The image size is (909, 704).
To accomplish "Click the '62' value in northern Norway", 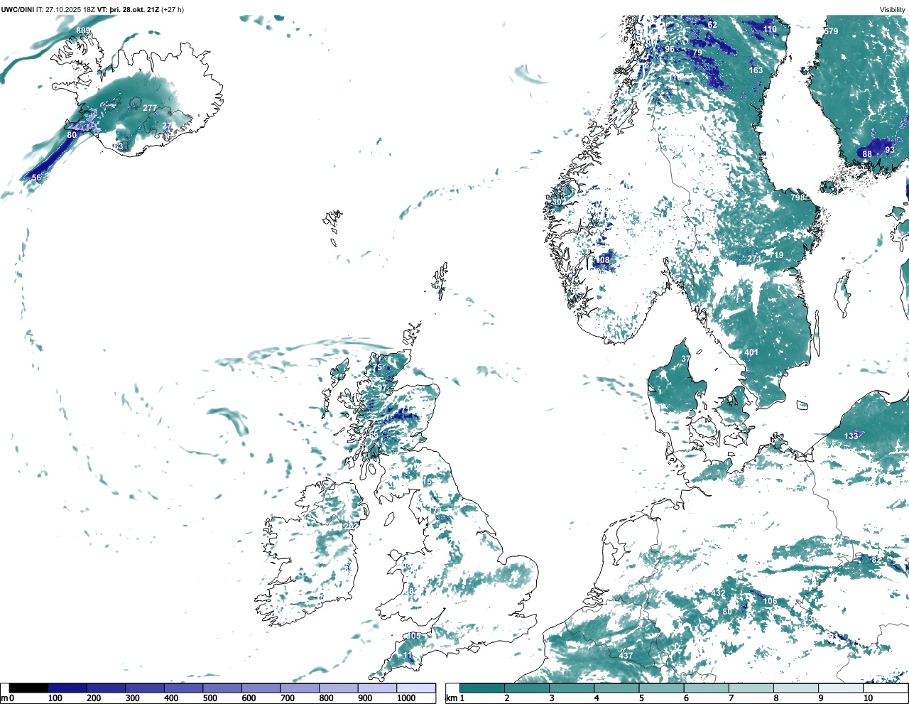I will click(712, 25).
